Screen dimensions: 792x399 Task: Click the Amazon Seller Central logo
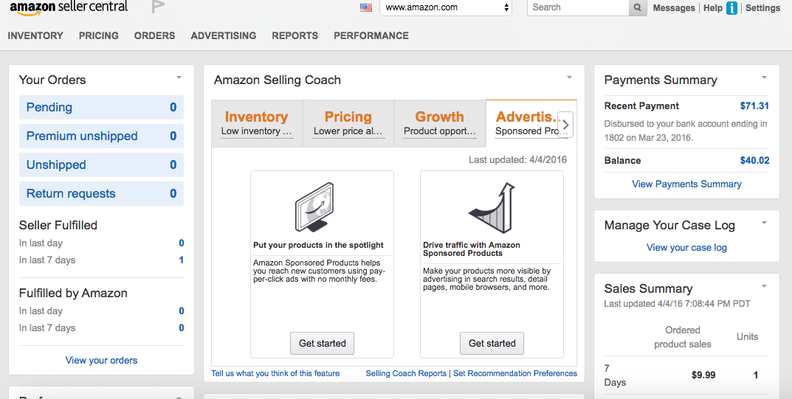point(69,7)
